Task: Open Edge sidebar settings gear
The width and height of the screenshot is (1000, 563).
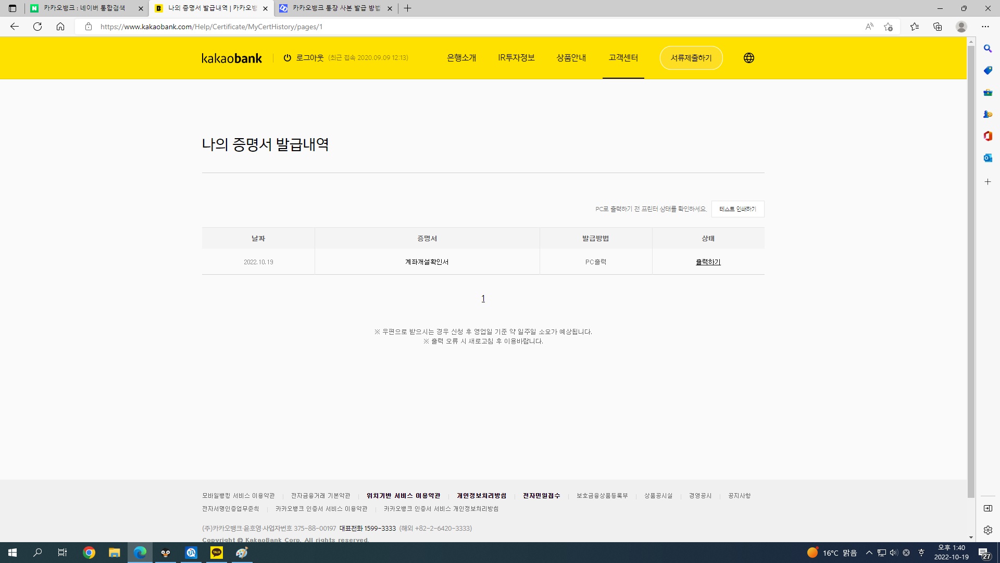Action: [x=988, y=530]
